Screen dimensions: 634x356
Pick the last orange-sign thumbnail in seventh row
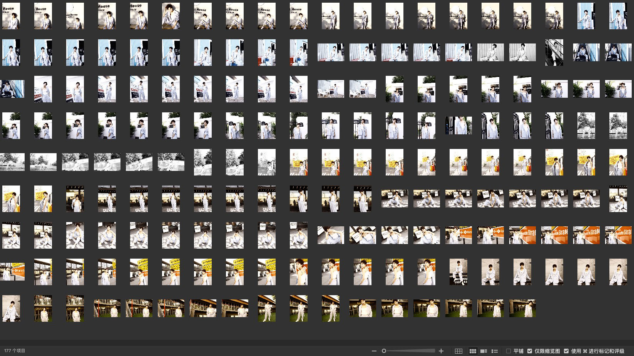pos(618,235)
